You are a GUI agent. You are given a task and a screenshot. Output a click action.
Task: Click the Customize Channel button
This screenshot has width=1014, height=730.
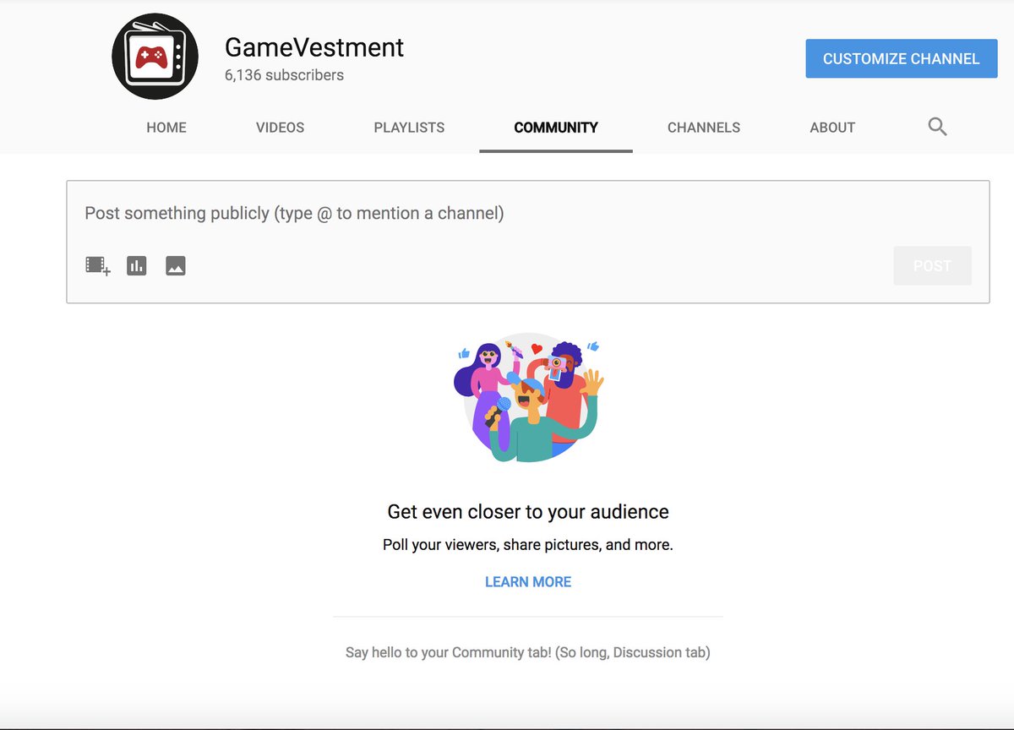click(x=902, y=58)
